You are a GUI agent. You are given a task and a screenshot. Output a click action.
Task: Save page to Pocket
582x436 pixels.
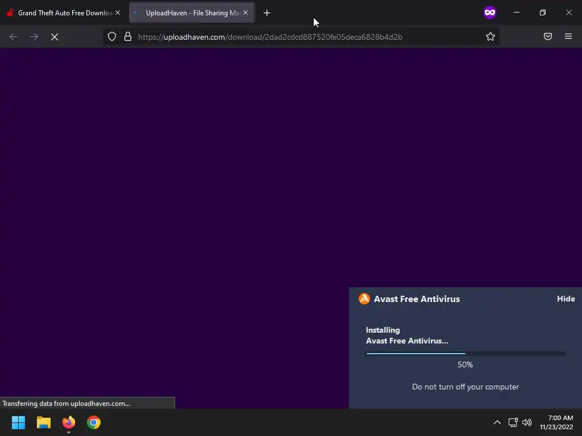[547, 36]
